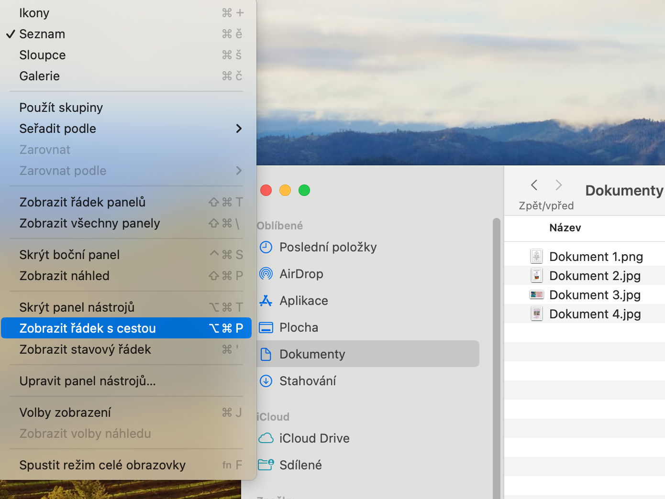Expand the Seřadit podle submenu
Viewport: 665px width, 499px height.
126,129
